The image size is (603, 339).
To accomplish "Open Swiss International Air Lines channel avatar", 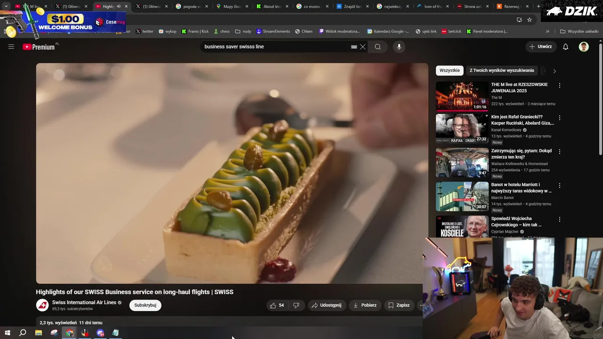I will (x=42, y=305).
